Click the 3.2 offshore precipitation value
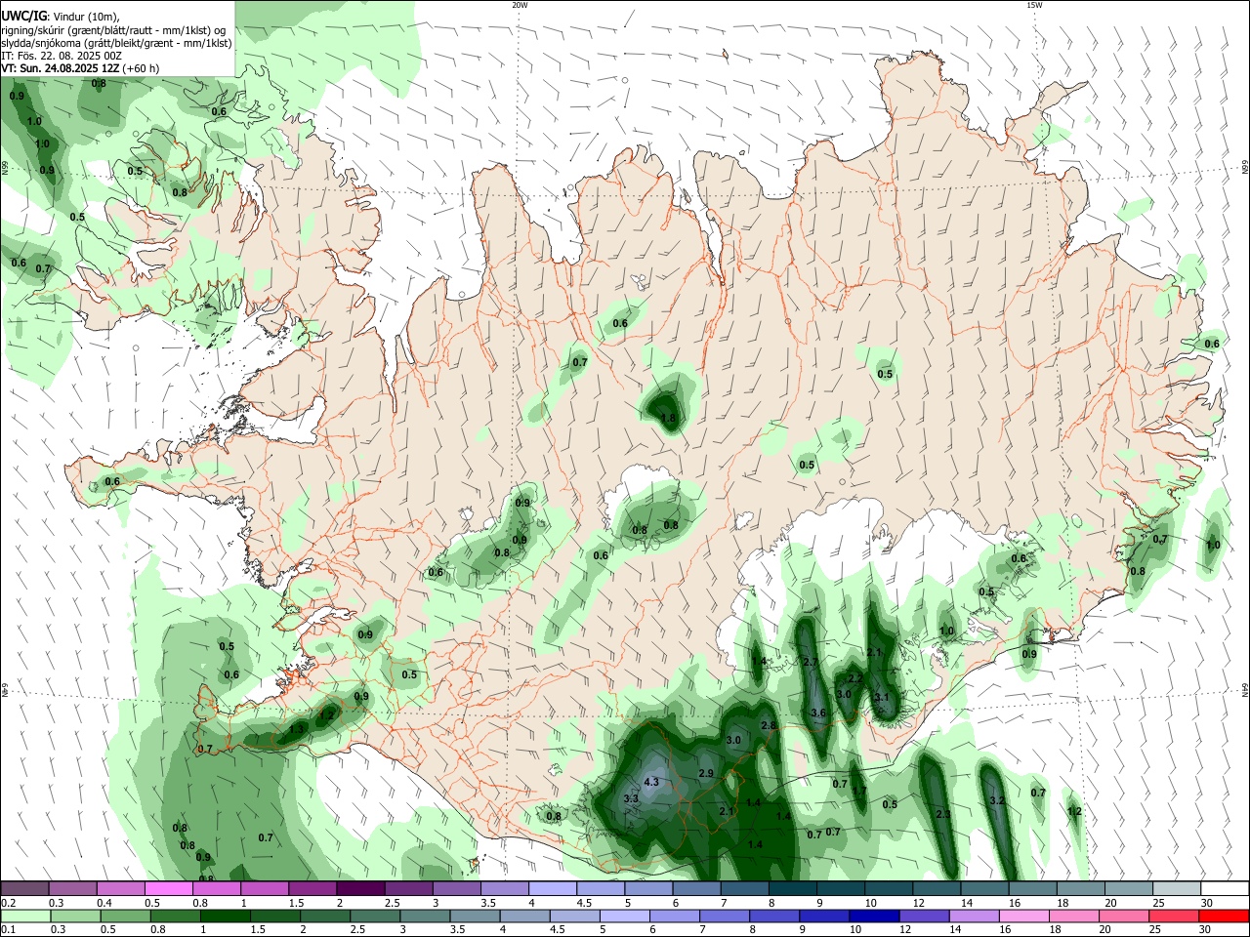This screenshot has height=937, width=1250. (997, 800)
